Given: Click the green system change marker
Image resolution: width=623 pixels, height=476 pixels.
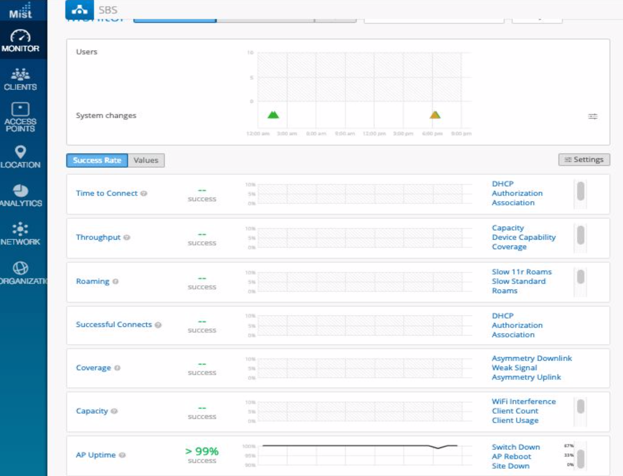Looking at the screenshot, I should (x=273, y=115).
